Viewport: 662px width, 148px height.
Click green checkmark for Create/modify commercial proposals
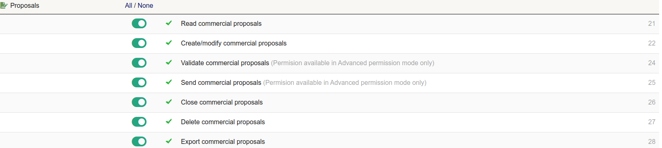click(169, 43)
